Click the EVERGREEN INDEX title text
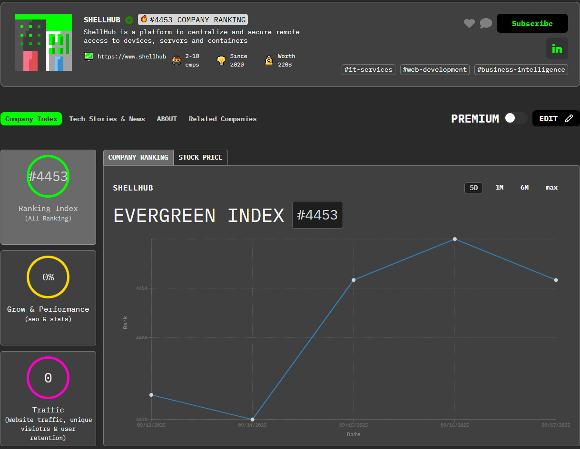Image resolution: width=580 pixels, height=449 pixels. tap(199, 216)
